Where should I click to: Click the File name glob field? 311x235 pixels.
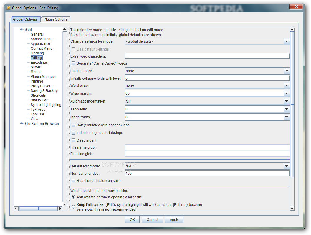(x=207, y=147)
